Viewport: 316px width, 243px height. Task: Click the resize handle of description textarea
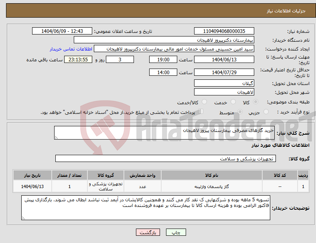(56, 138)
